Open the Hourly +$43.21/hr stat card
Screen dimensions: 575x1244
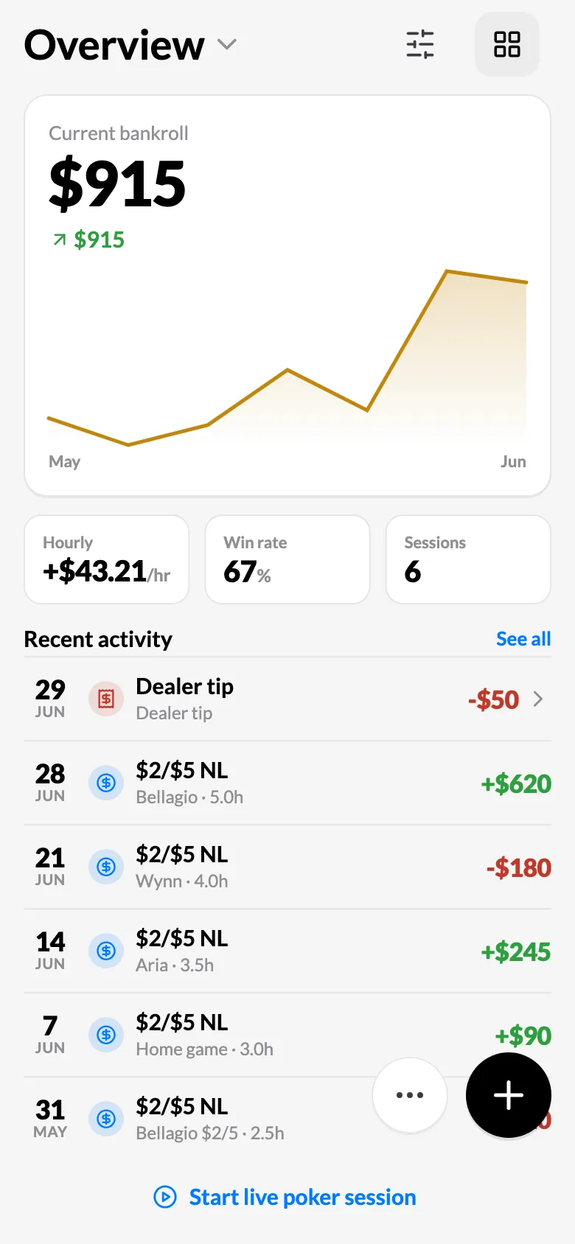[x=107, y=559]
